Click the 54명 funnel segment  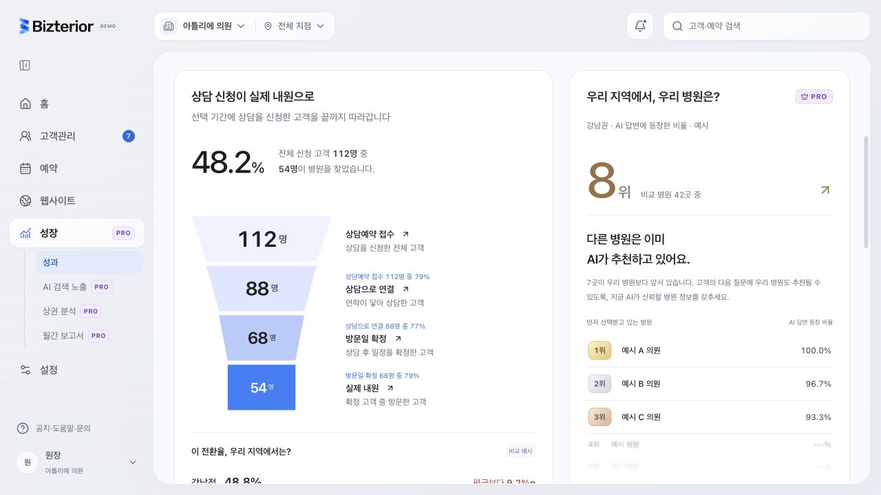pos(262,388)
